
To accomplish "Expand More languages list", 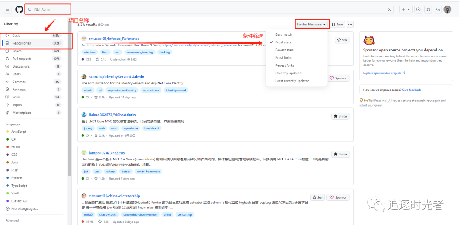I will pyautogui.click(x=22, y=208).
